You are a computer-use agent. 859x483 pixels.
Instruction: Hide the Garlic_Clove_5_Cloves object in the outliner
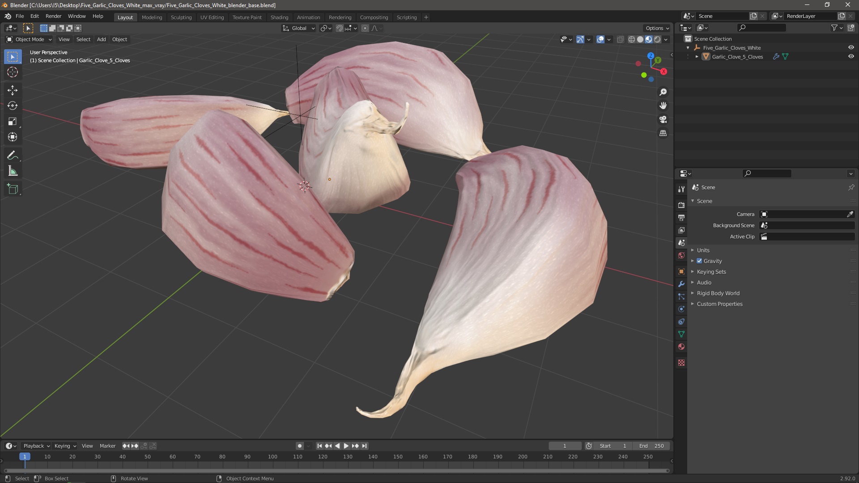(851, 57)
